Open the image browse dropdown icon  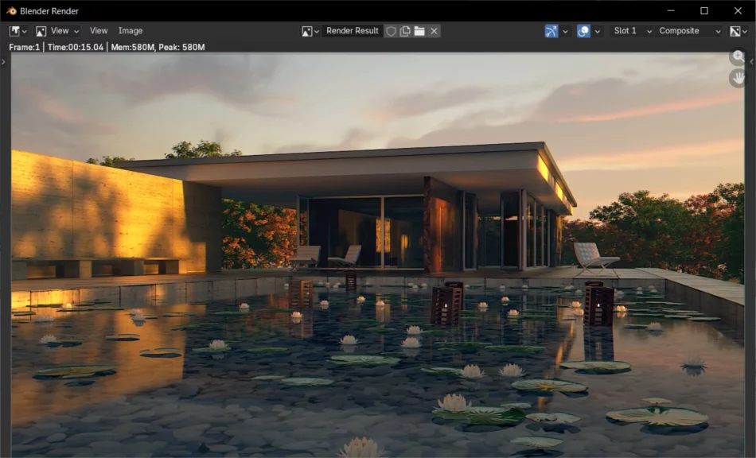click(x=310, y=31)
